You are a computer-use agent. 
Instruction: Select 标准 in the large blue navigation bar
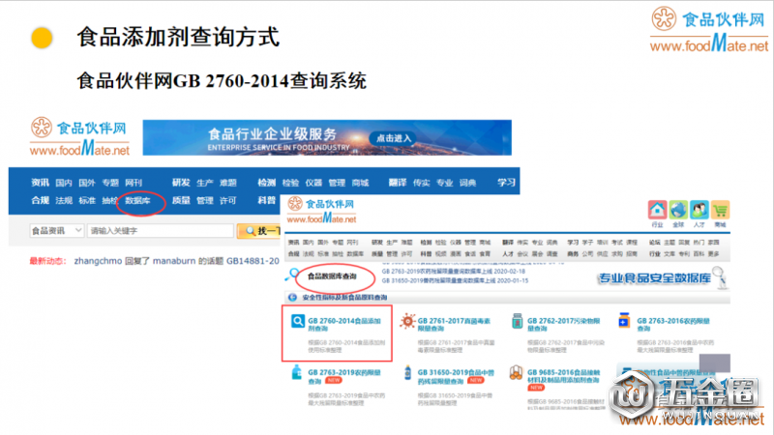(87, 201)
